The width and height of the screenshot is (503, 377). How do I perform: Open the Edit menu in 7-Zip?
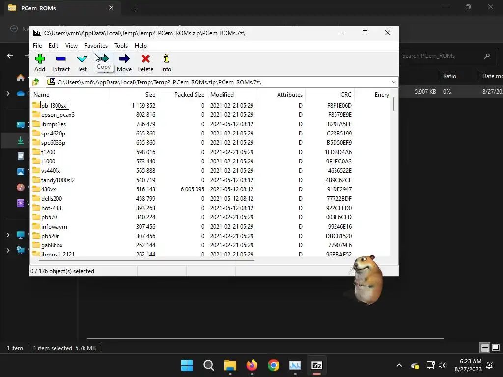(53, 46)
